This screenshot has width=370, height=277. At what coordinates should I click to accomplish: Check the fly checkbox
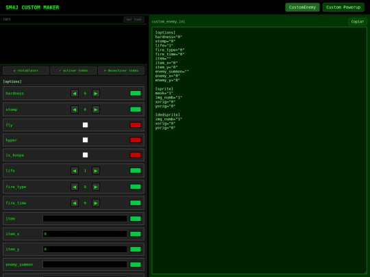(85, 125)
